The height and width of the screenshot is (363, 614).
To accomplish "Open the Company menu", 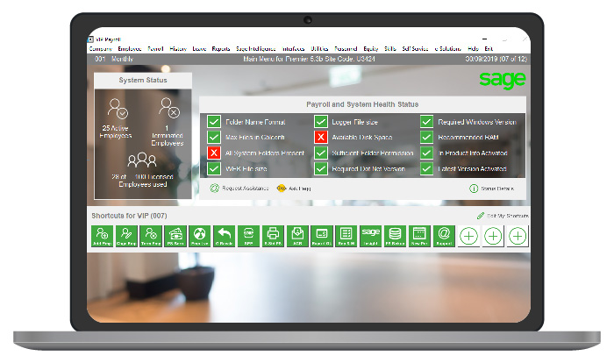I will (100, 49).
